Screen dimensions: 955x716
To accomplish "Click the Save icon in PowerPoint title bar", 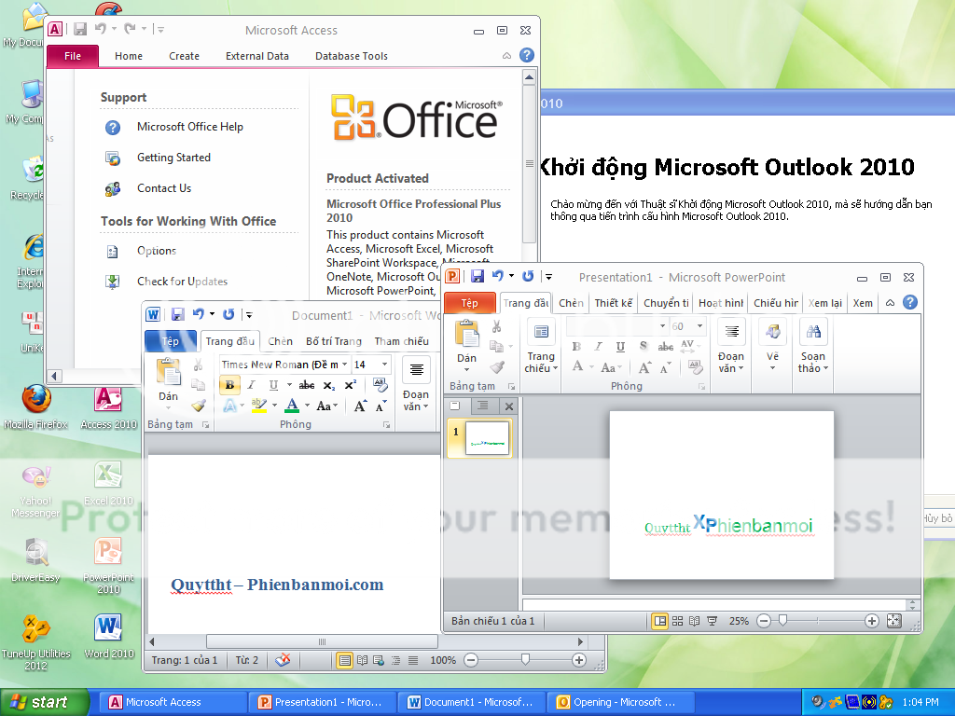I will (477, 276).
